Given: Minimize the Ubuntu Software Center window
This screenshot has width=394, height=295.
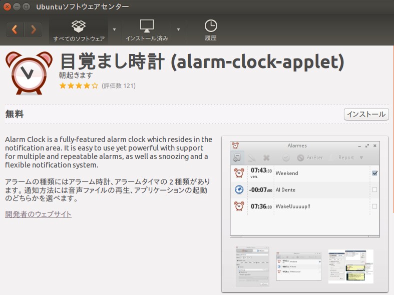Looking at the screenshot, I should coord(17,7).
